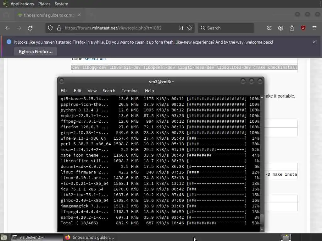Click the highlighted code line with libogg-dev
The image size is (322, 241).
(184, 67)
